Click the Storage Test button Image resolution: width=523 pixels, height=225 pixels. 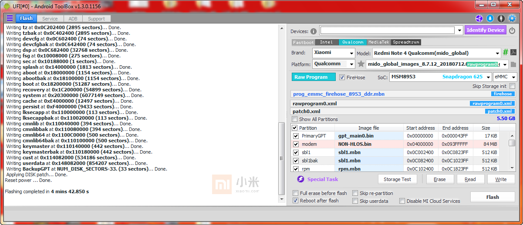click(x=397, y=179)
